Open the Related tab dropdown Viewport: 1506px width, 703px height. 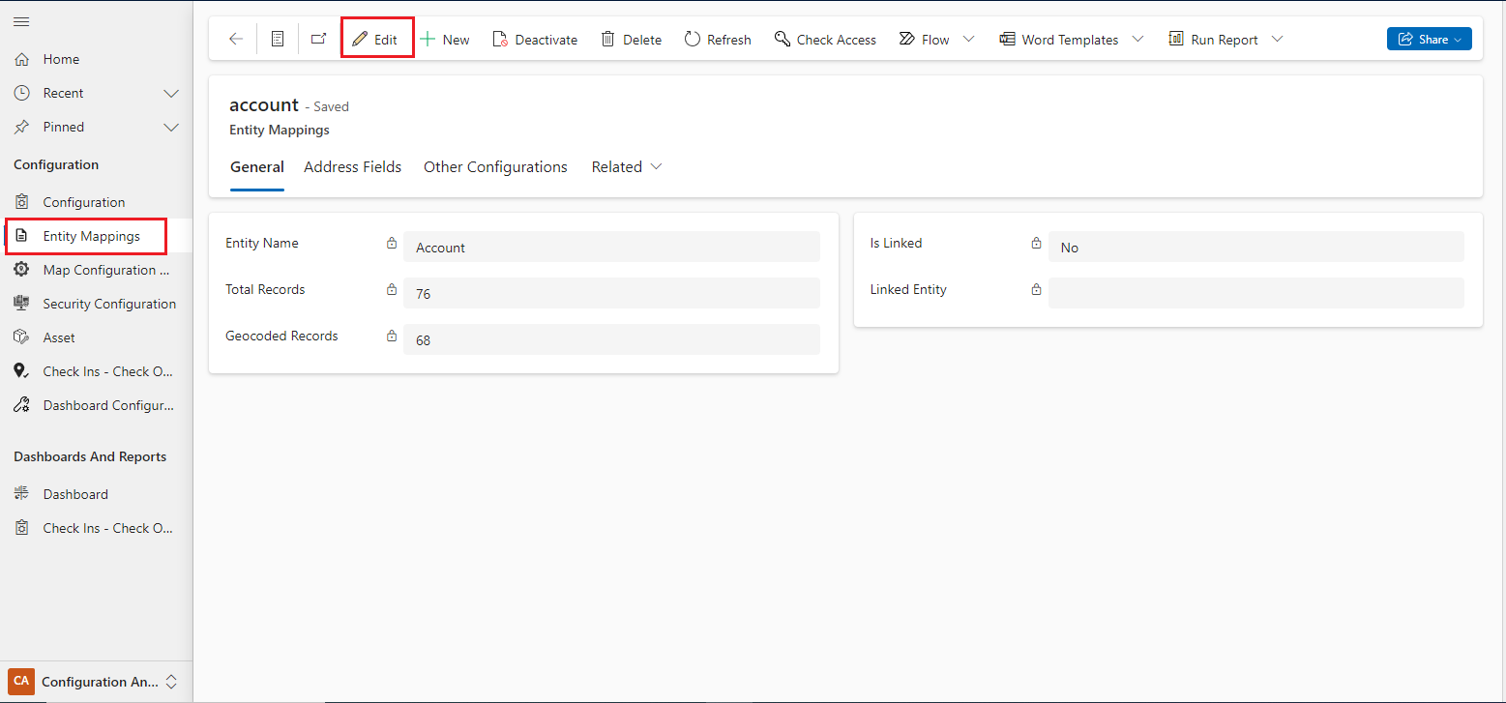[627, 167]
